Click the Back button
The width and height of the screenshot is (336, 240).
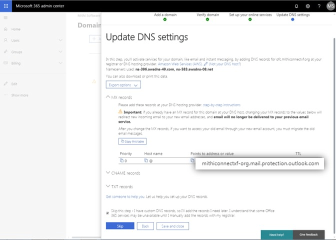click(x=145, y=226)
